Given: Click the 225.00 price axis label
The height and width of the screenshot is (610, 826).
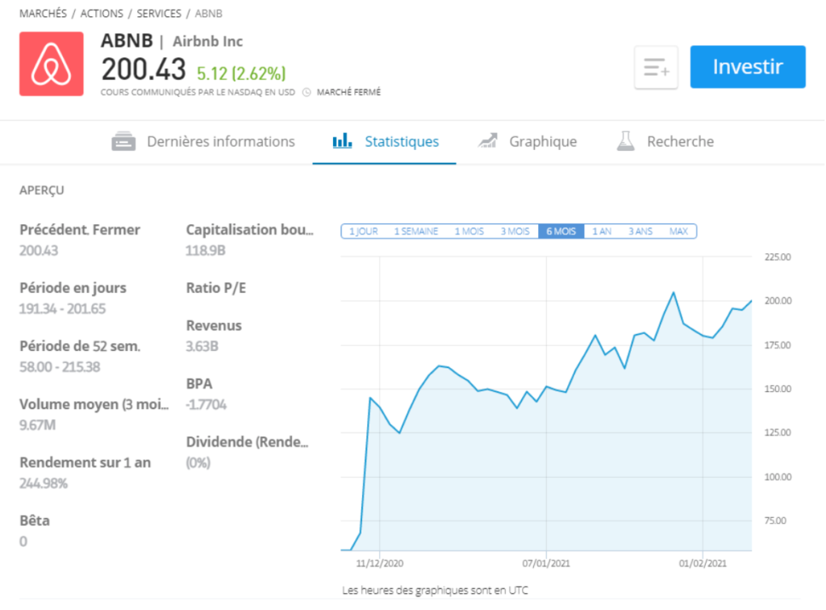Looking at the screenshot, I should point(778,257).
